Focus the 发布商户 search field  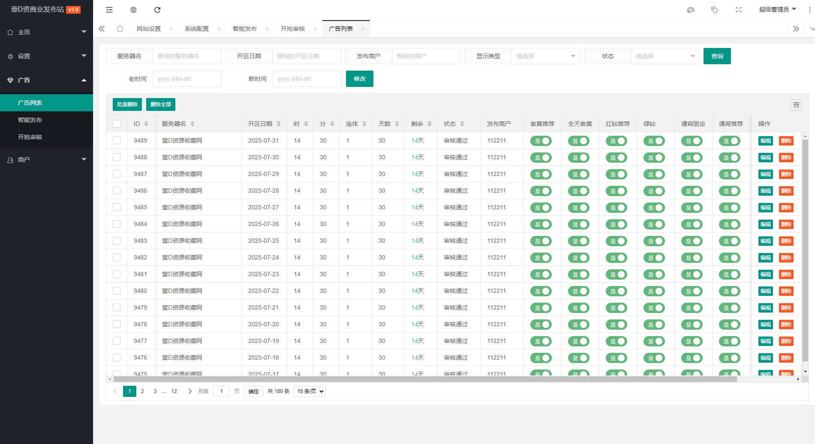(x=426, y=56)
